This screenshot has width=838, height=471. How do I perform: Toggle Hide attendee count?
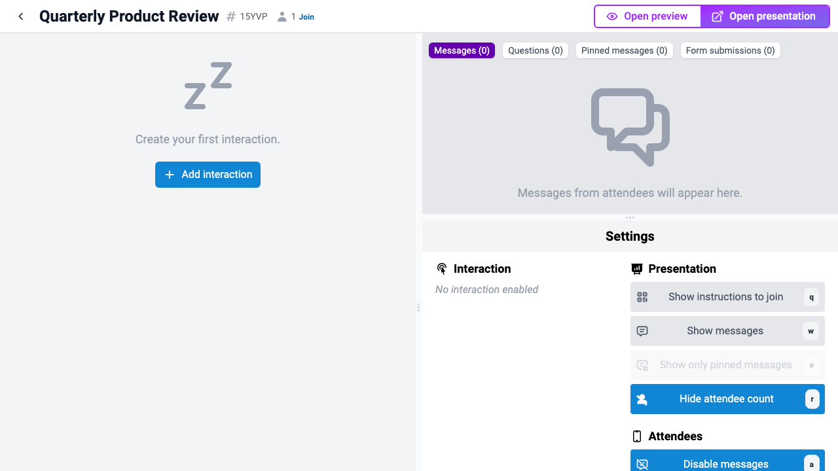727,399
